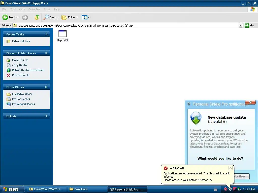Click the My Network Places icon

tap(8, 104)
